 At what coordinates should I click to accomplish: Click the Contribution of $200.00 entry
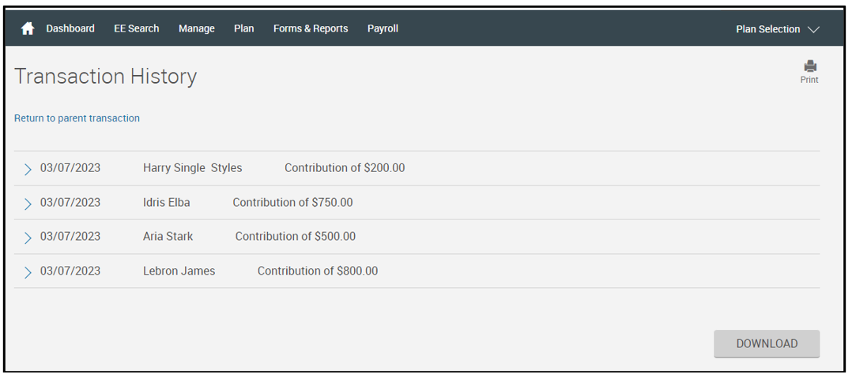click(345, 168)
